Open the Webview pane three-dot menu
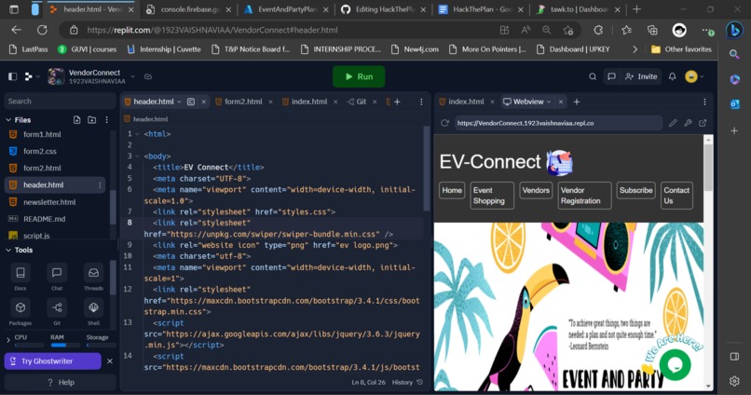 tap(704, 102)
